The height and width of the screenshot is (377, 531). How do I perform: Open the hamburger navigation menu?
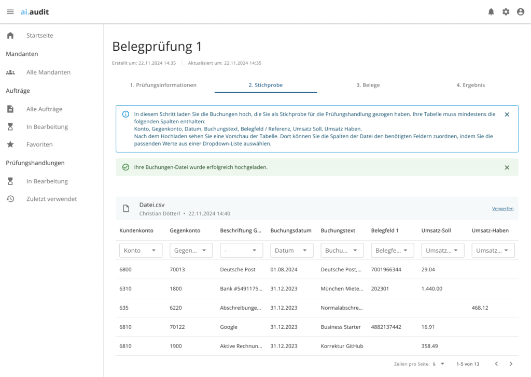10,12
